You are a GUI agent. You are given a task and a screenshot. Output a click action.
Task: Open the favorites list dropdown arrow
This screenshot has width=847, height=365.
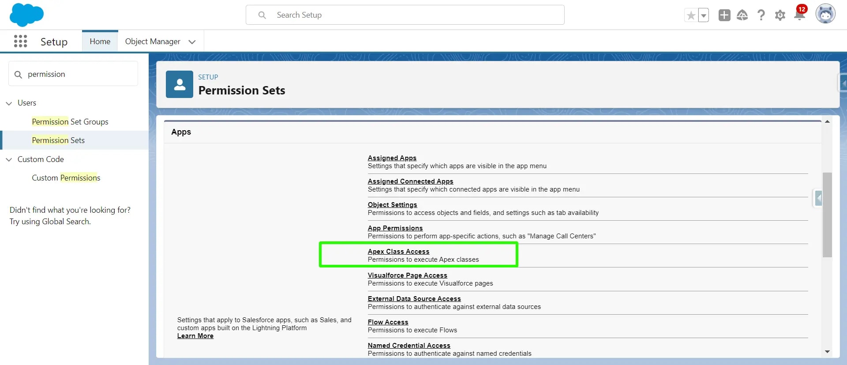pyautogui.click(x=704, y=15)
